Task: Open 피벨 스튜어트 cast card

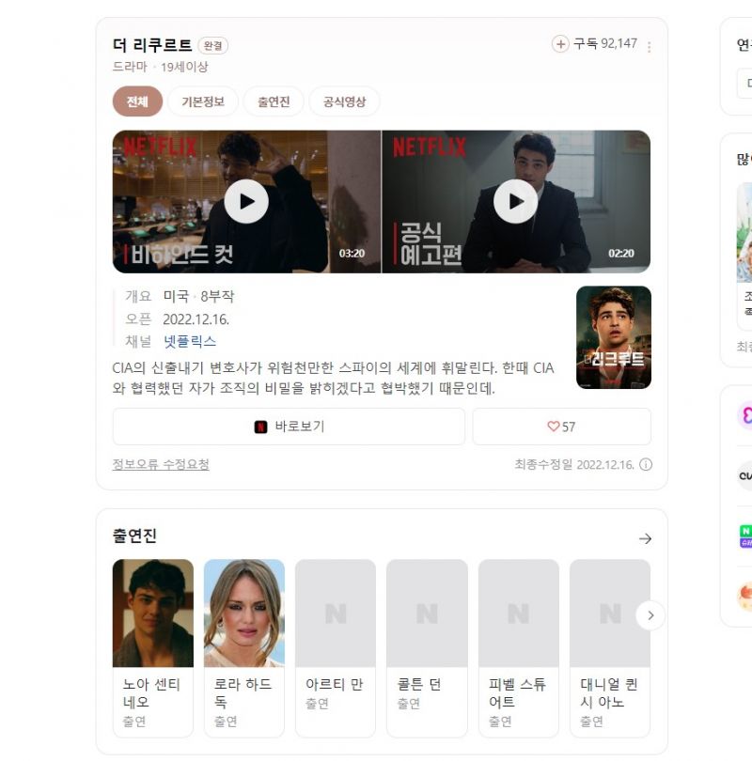Action: pos(519,648)
